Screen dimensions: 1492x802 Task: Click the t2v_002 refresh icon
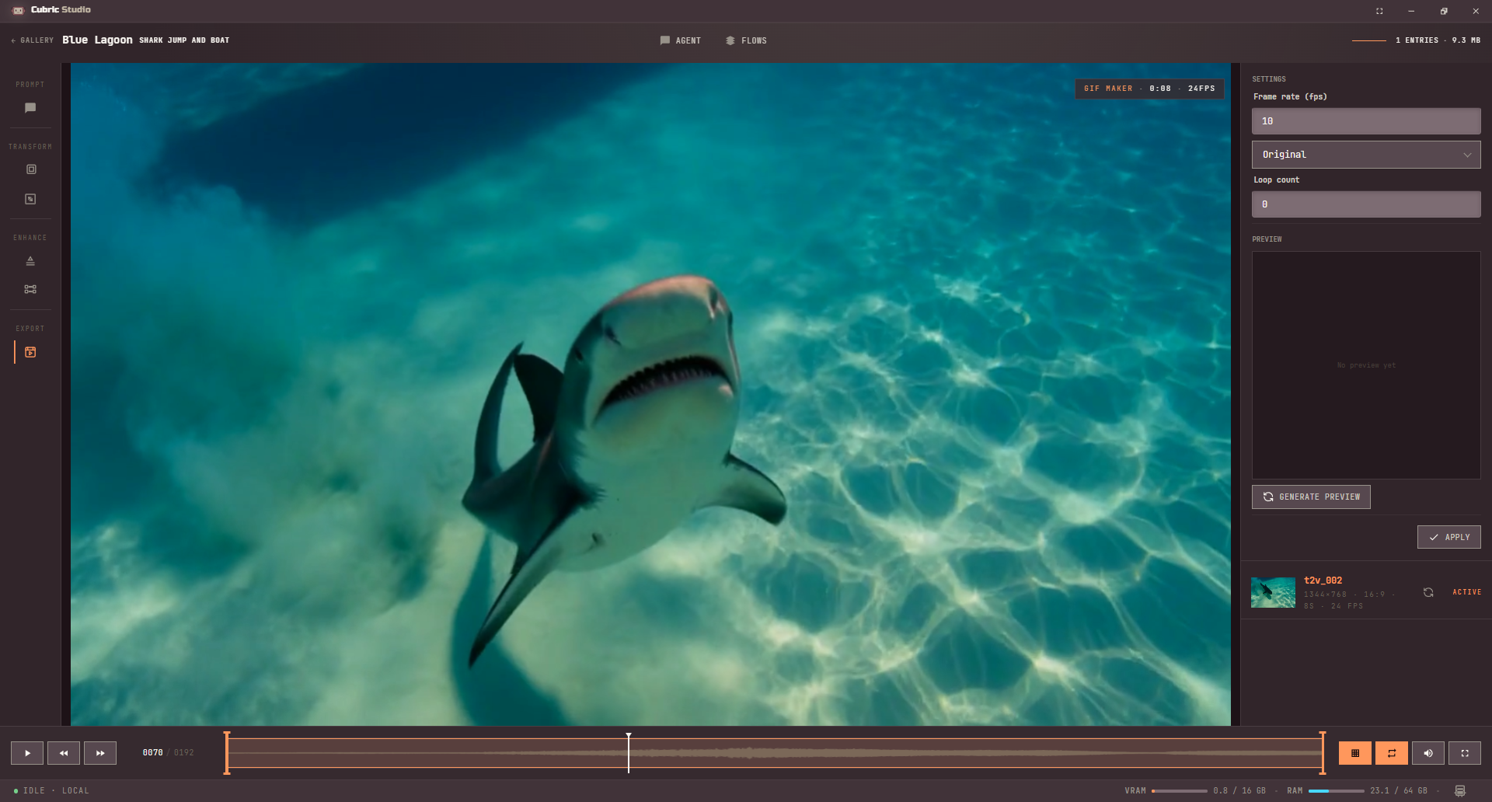(1428, 592)
